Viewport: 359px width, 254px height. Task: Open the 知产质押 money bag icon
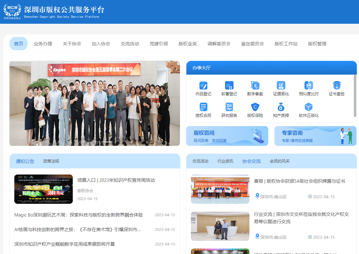click(281, 107)
